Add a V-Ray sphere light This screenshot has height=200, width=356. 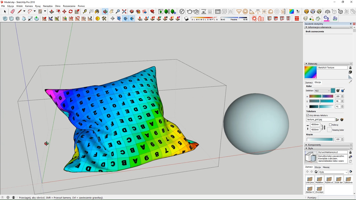click(x=245, y=11)
